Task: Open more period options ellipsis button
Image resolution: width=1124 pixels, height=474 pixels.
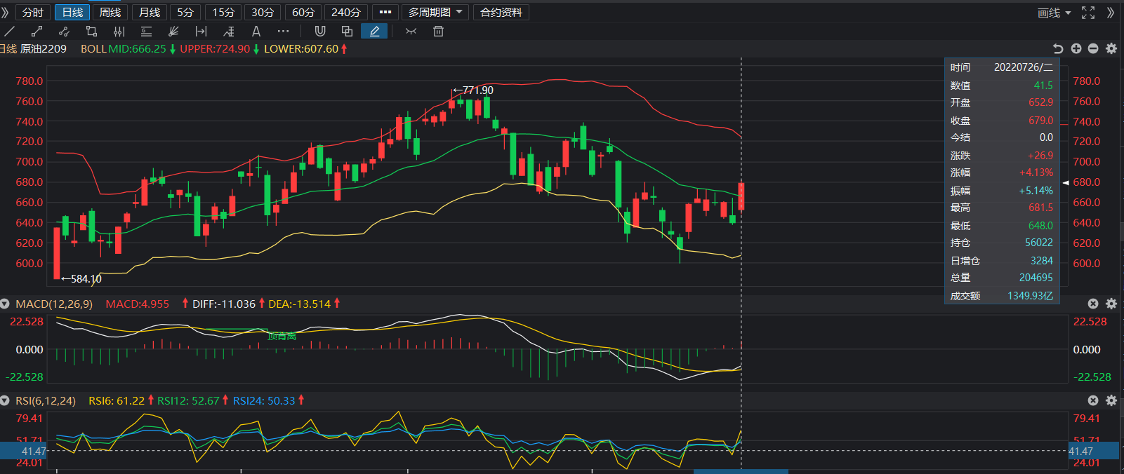Action: [x=385, y=12]
